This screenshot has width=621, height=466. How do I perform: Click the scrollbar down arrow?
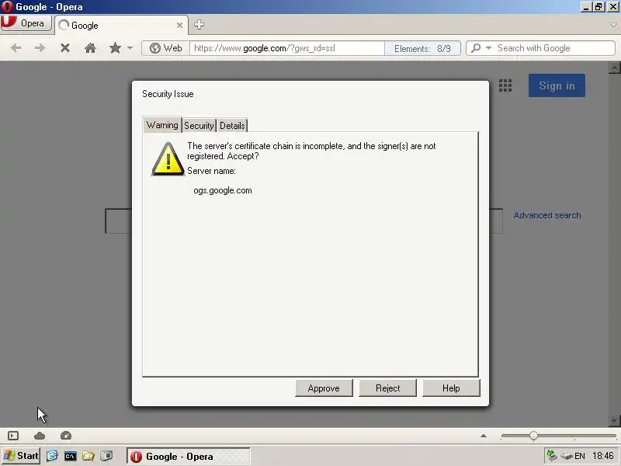click(614, 420)
